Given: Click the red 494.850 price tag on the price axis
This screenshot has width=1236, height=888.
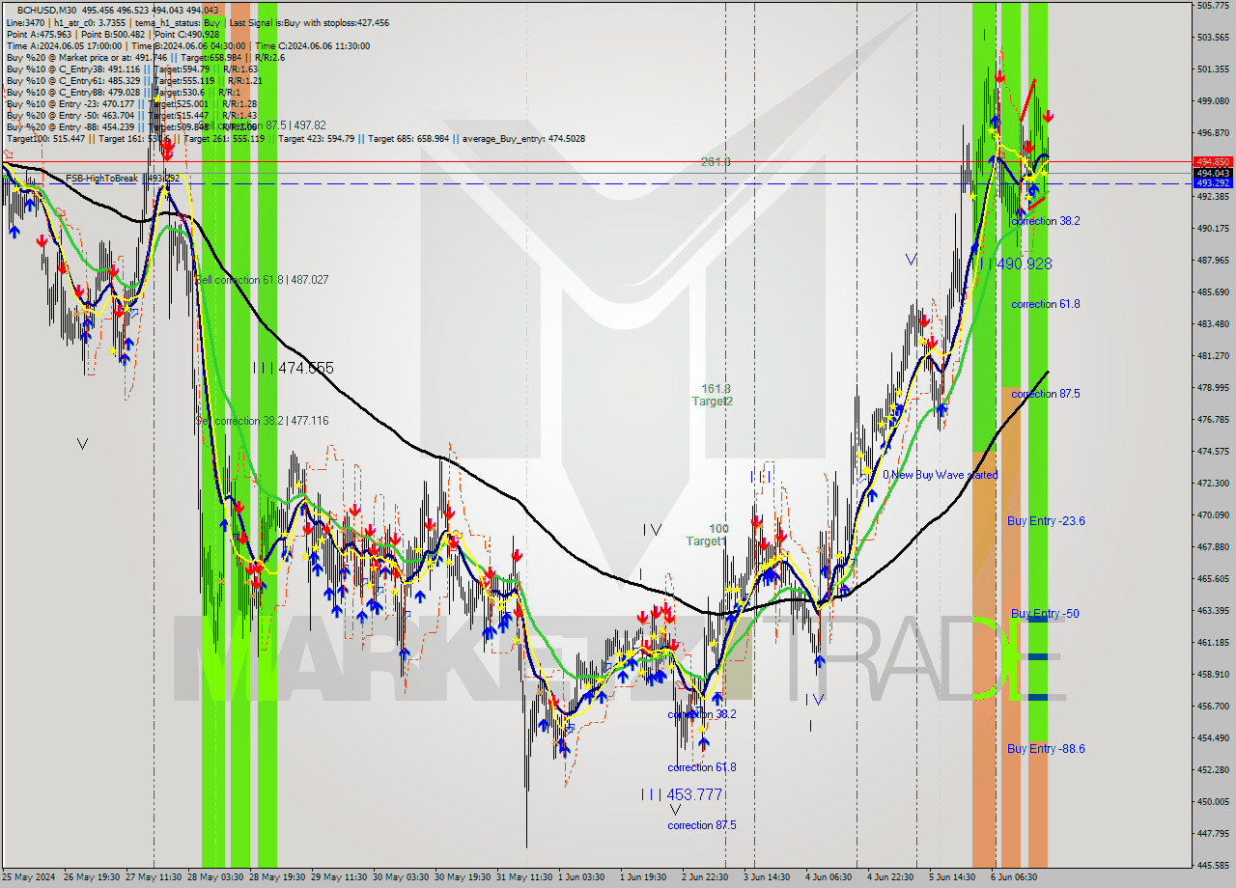Looking at the screenshot, I should tap(1213, 162).
